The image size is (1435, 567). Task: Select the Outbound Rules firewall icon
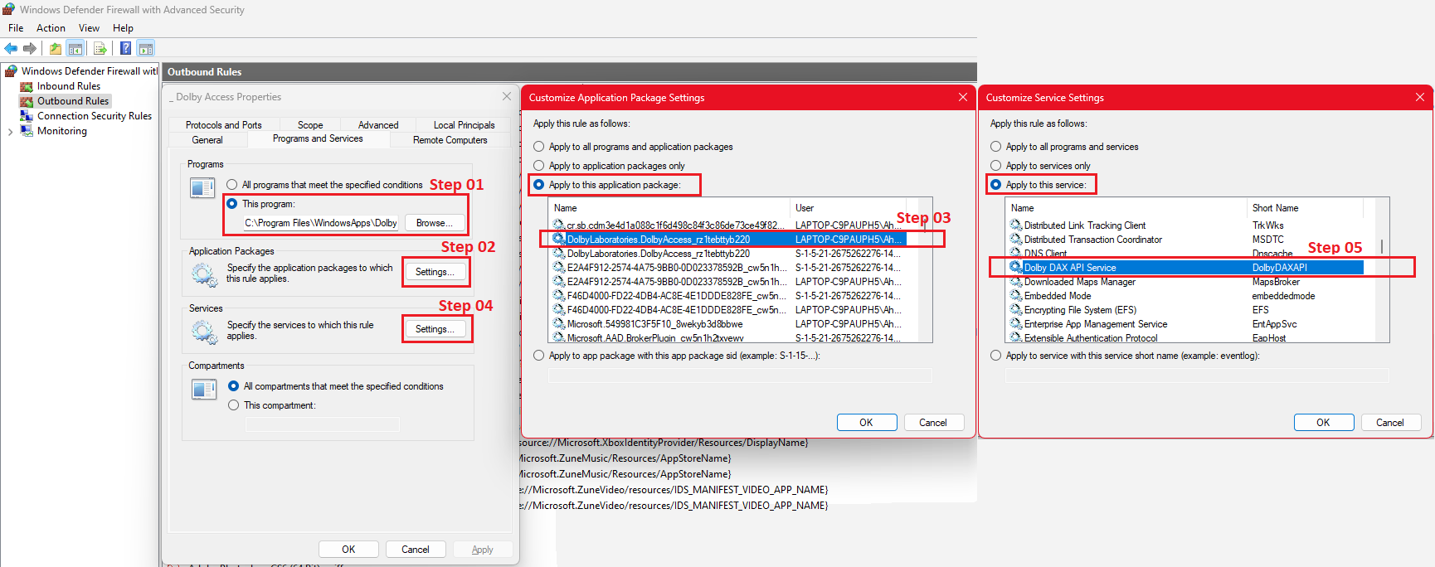[x=27, y=101]
